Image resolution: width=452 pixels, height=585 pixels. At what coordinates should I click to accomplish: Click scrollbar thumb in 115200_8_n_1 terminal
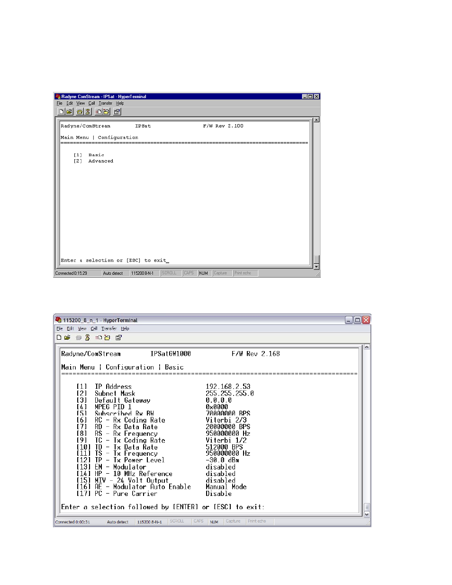(367, 507)
